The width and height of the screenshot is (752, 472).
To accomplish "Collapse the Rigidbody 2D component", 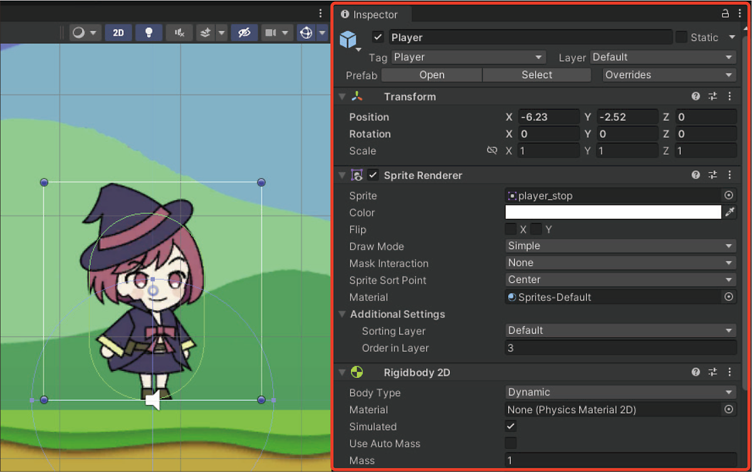I will 342,373.
